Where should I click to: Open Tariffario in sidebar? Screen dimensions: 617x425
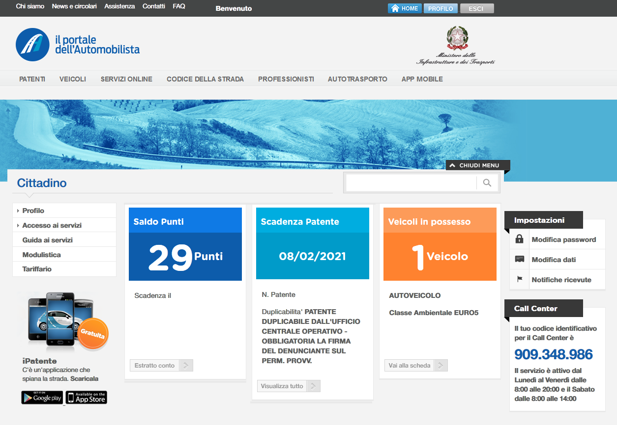coord(64,269)
